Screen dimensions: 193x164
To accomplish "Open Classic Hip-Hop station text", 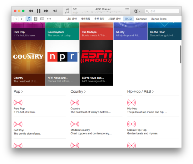I will click(137, 130).
